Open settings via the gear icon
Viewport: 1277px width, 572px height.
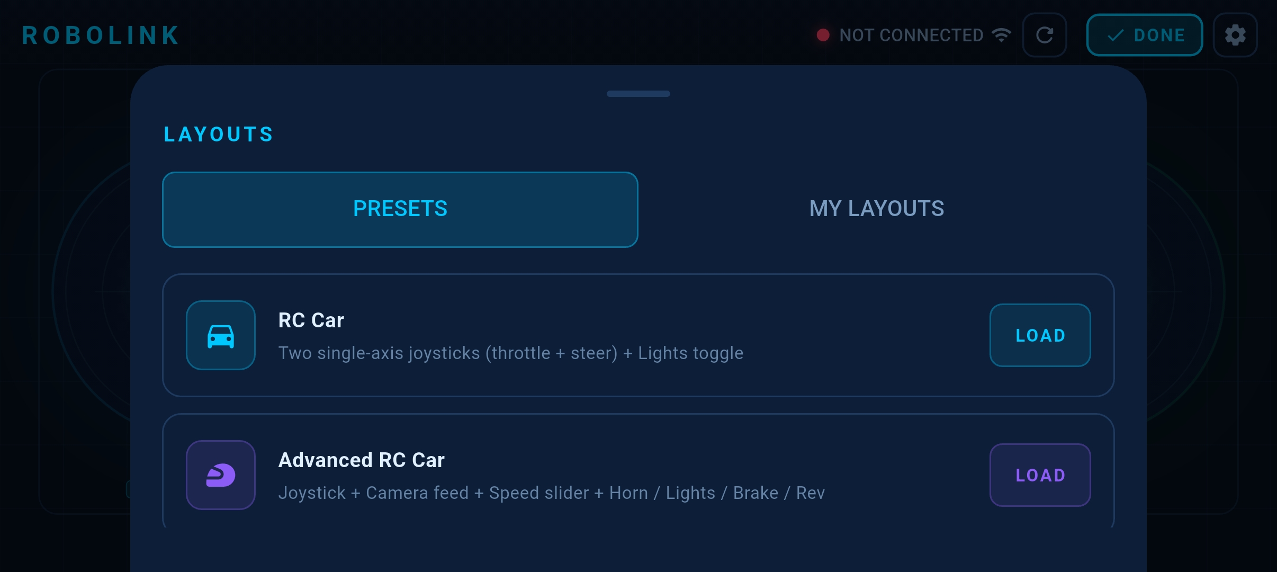tap(1236, 35)
